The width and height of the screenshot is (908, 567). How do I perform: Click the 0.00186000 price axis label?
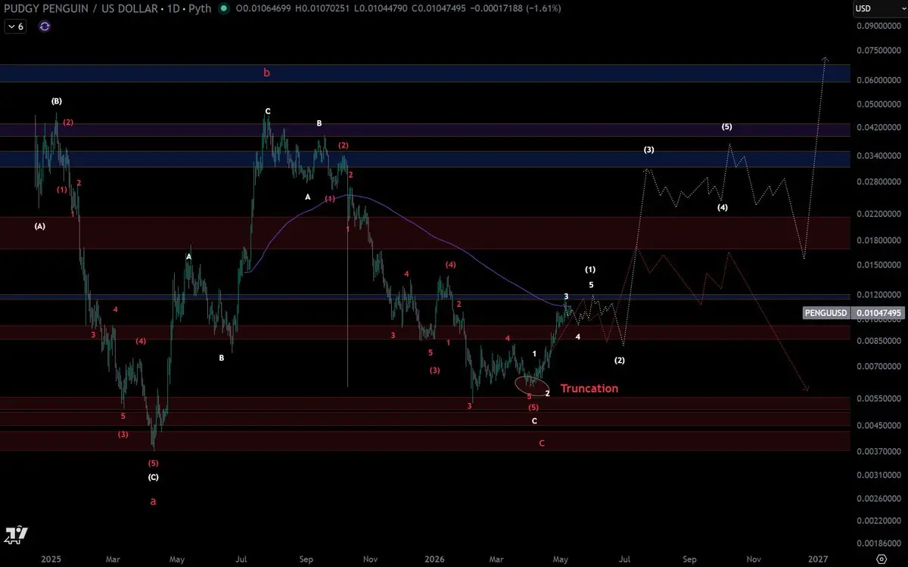click(878, 544)
